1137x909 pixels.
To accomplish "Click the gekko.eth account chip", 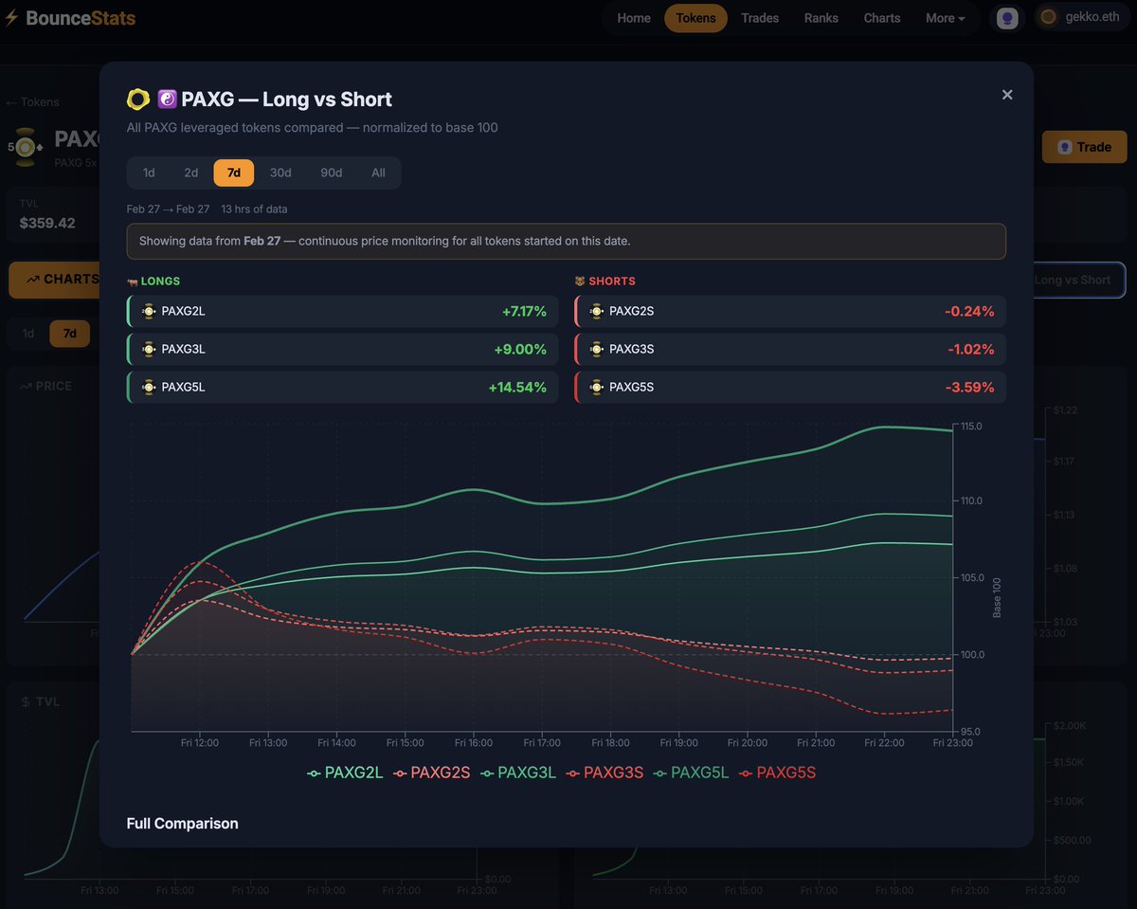I will (x=1081, y=16).
